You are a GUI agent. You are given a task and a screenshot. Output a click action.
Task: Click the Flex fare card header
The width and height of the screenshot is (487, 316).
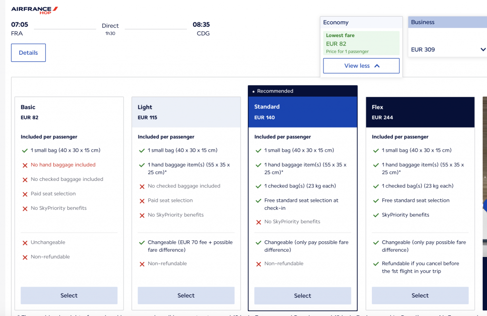pyautogui.click(x=420, y=112)
